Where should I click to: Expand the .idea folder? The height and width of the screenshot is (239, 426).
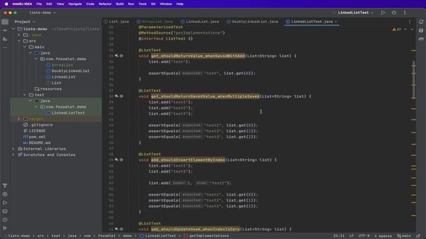pos(19,35)
